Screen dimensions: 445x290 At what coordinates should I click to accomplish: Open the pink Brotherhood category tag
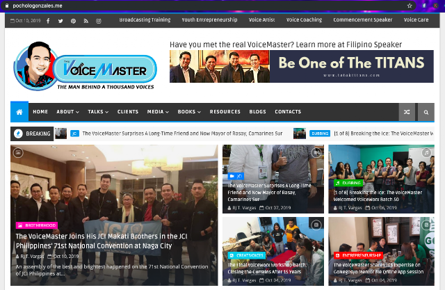[x=37, y=225]
